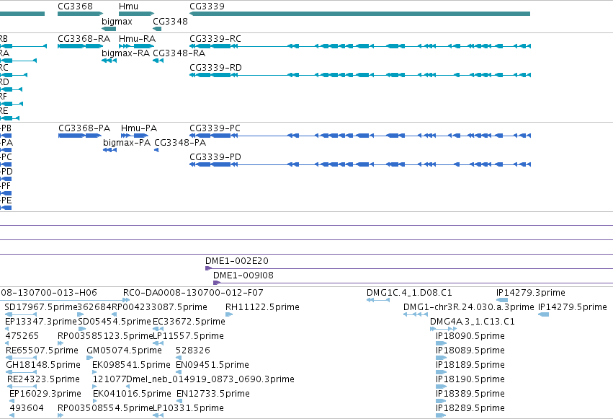Select the IP18090.5prime EST feature

[x=441, y=343]
